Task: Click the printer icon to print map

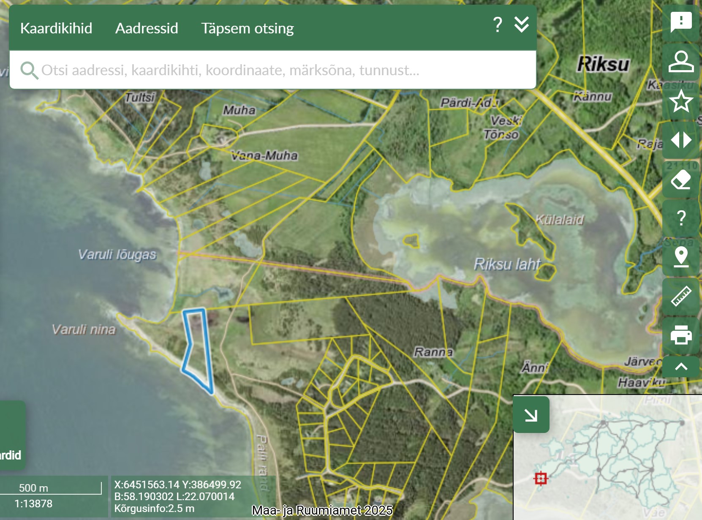Action: point(681,335)
